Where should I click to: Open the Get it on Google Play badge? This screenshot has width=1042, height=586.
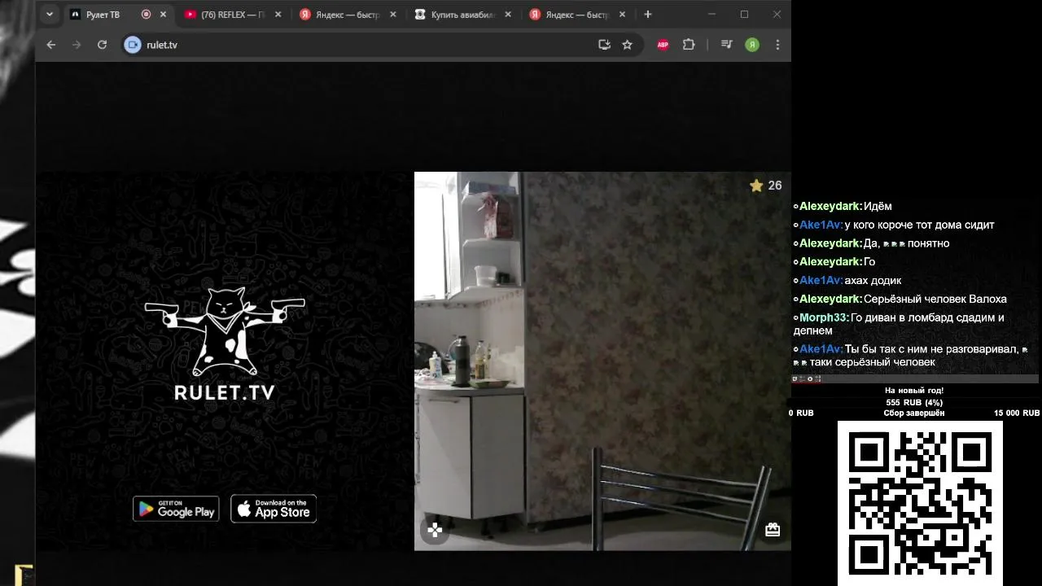pos(176,509)
